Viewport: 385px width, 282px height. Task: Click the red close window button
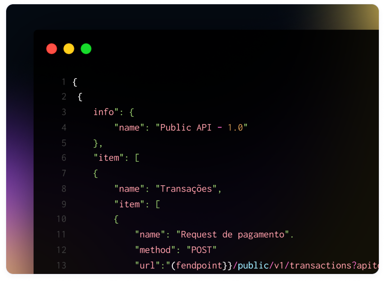pyautogui.click(x=52, y=49)
